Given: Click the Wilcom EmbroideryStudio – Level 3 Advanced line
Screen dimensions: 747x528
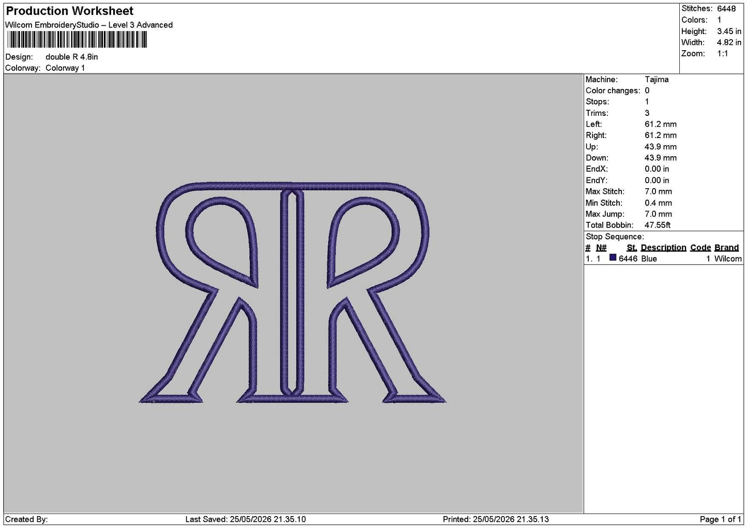Looking at the screenshot, I should 89,25.
